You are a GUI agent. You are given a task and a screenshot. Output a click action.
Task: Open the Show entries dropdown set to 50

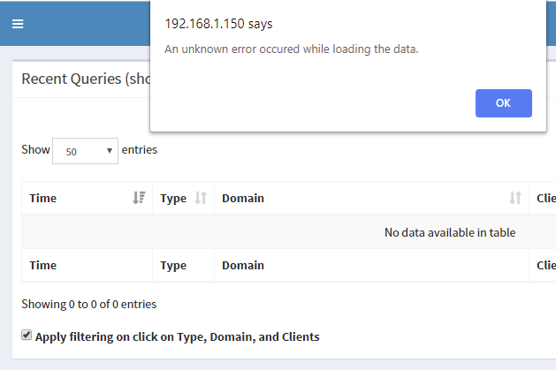(x=85, y=151)
